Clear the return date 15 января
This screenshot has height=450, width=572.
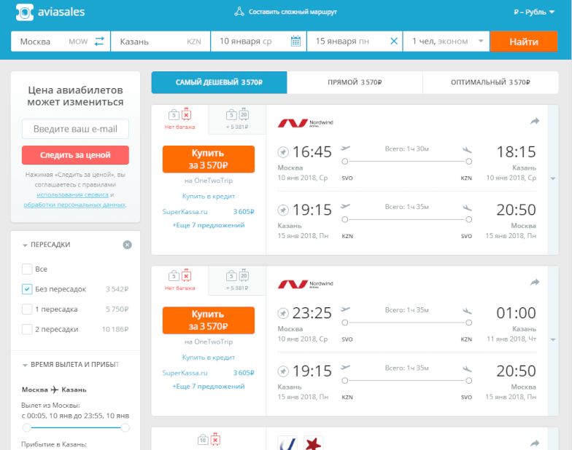pyautogui.click(x=394, y=42)
